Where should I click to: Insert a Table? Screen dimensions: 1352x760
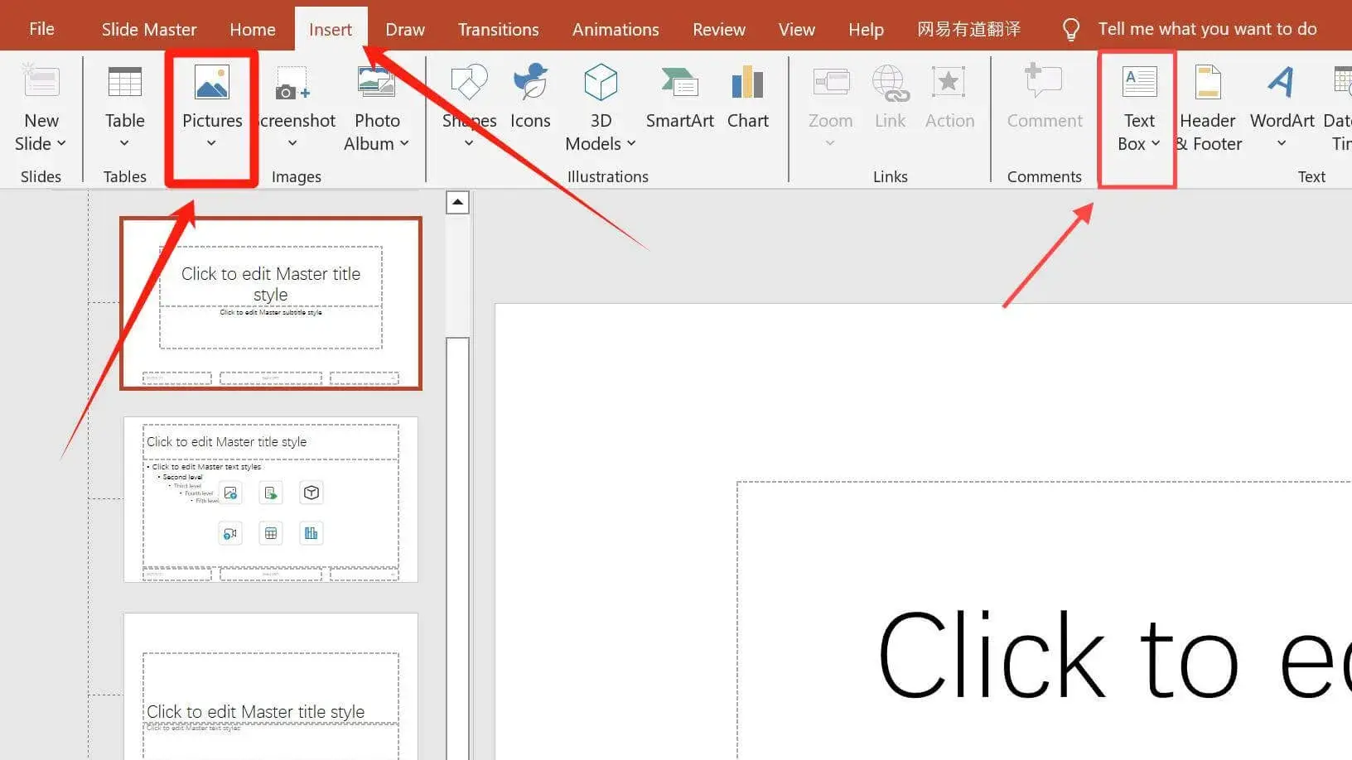[124, 108]
